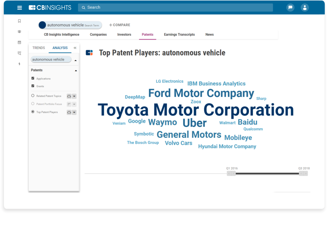
Task: Click the autonomous vehicle search term chip
Action: tap(70, 25)
